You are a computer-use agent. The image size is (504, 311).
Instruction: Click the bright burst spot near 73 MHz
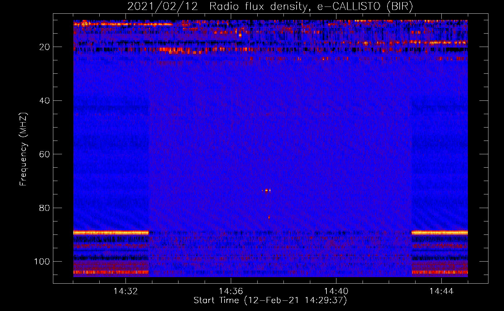(266, 191)
